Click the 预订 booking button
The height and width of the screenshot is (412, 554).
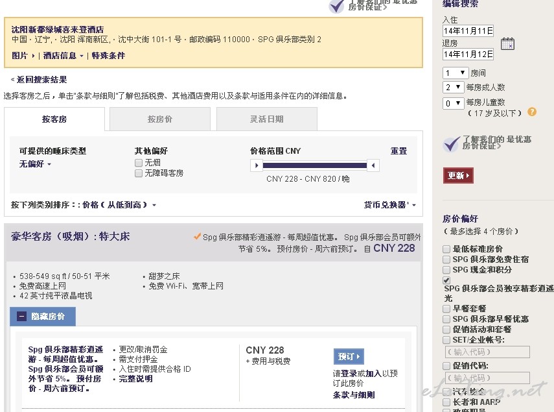(349, 356)
